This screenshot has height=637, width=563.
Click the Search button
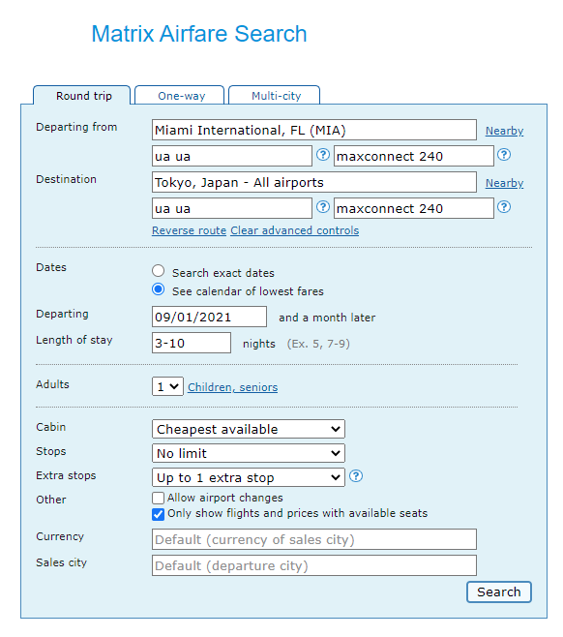click(x=499, y=592)
